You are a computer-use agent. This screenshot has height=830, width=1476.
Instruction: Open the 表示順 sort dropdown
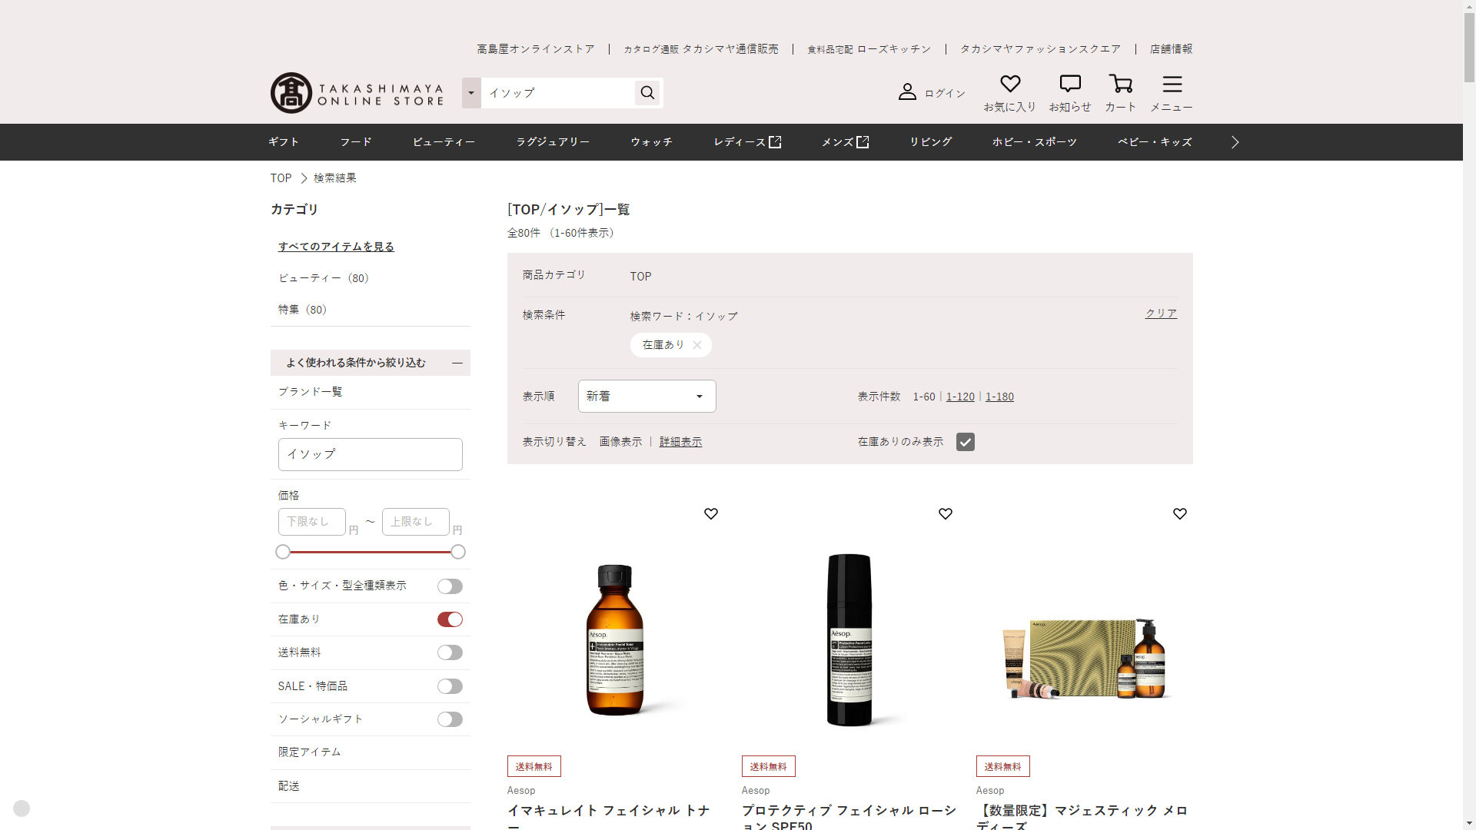click(647, 397)
